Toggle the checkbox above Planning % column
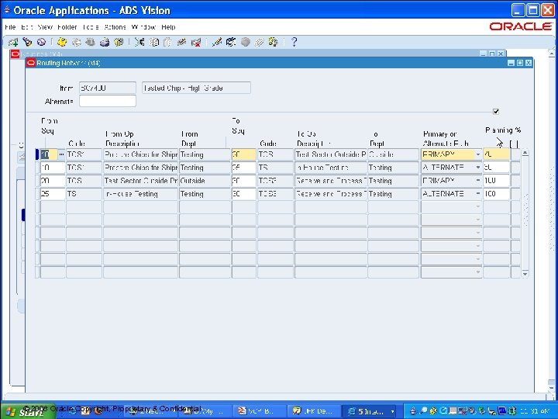 pos(496,112)
